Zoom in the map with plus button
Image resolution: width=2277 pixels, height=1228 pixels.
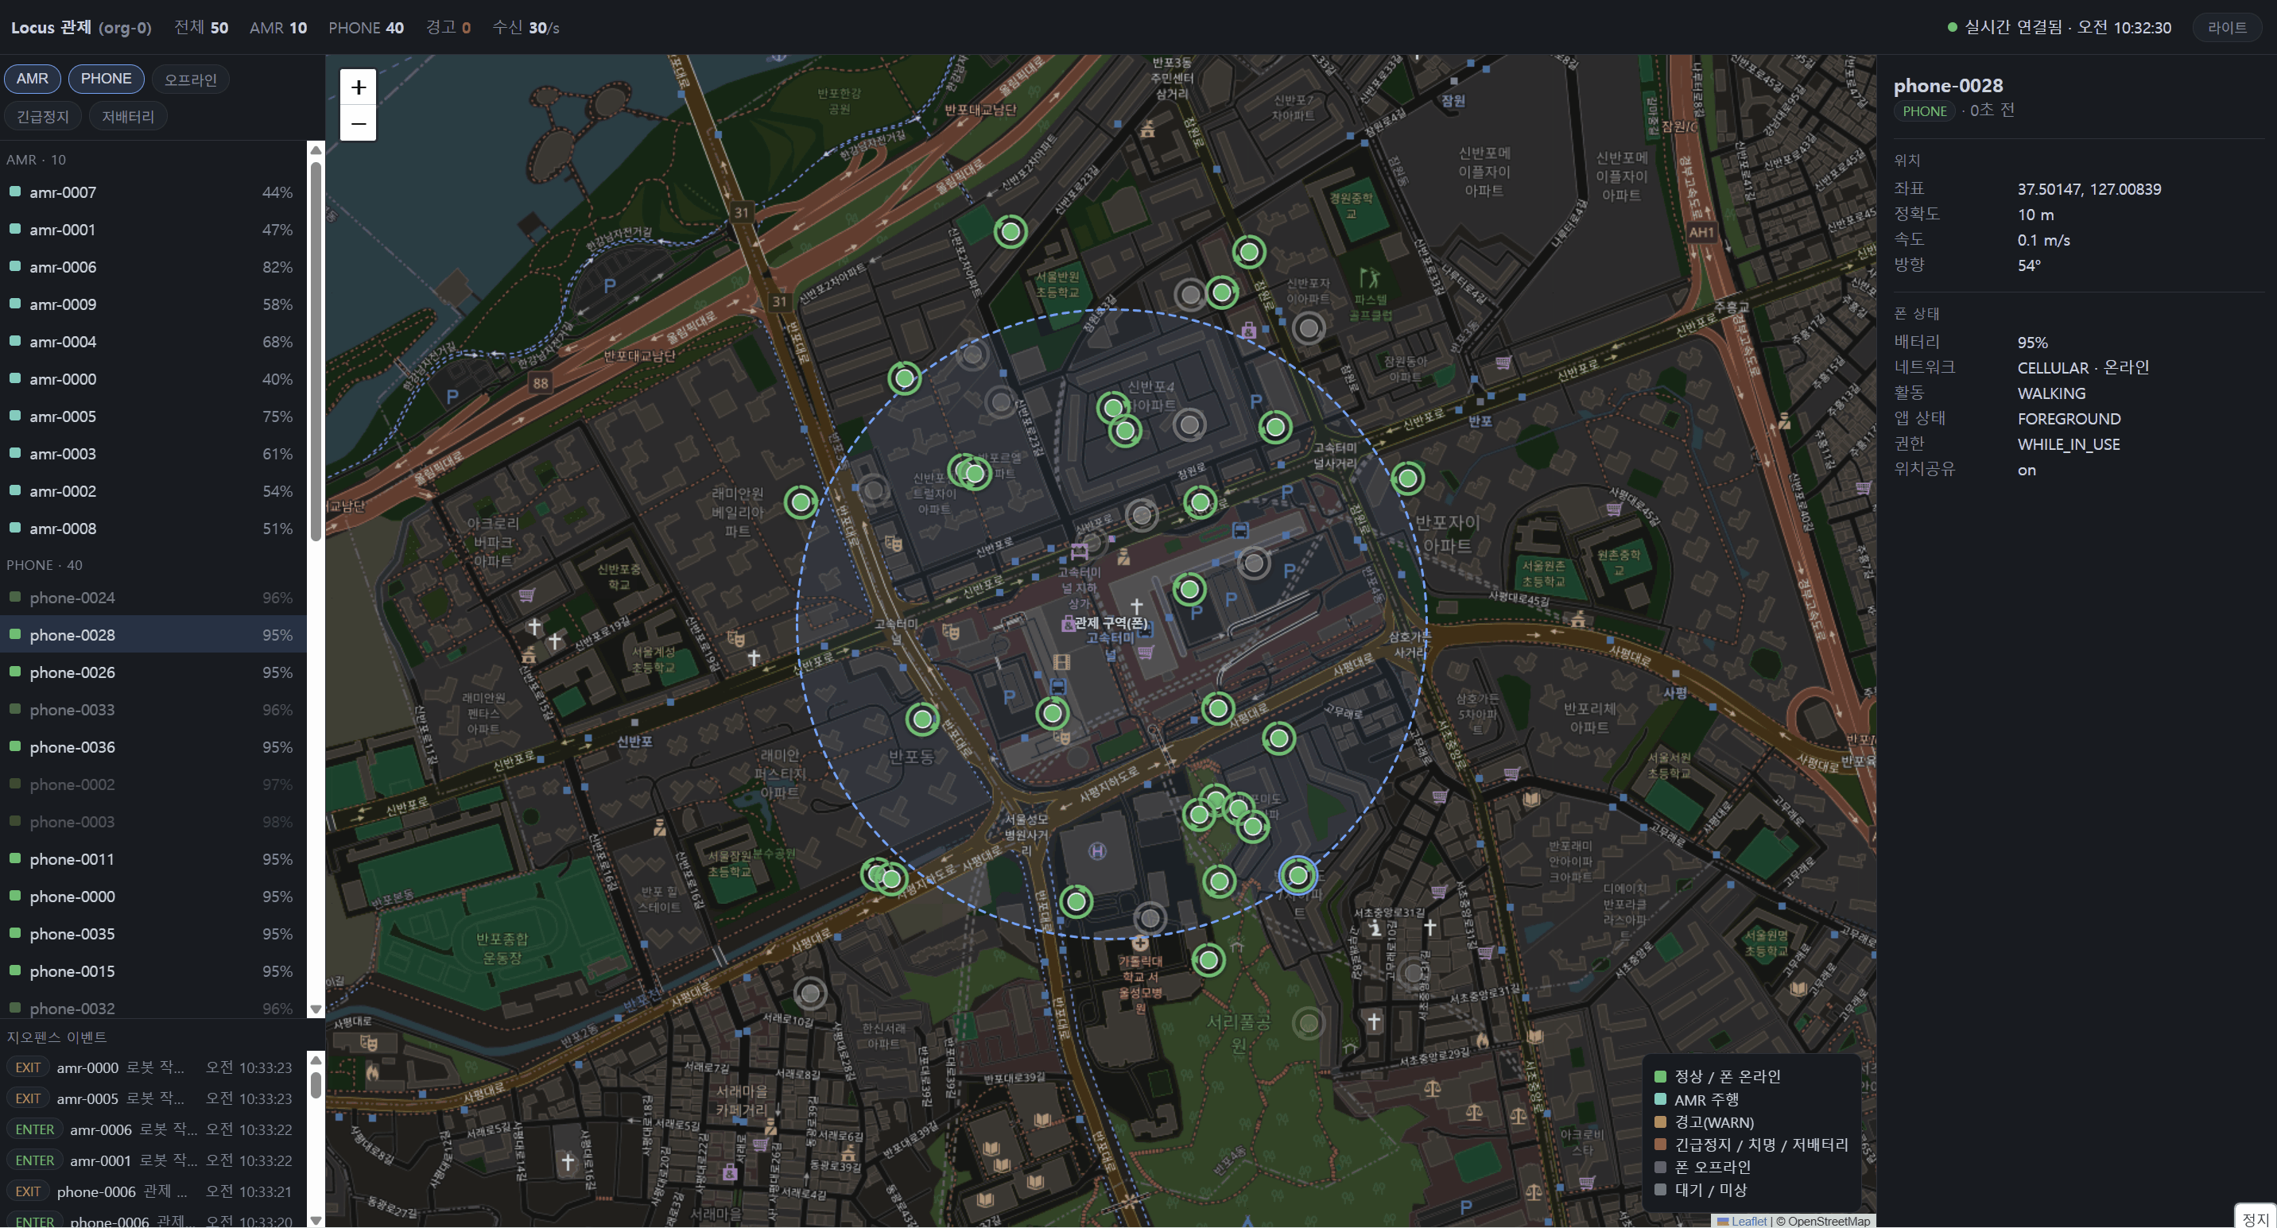[x=358, y=87]
